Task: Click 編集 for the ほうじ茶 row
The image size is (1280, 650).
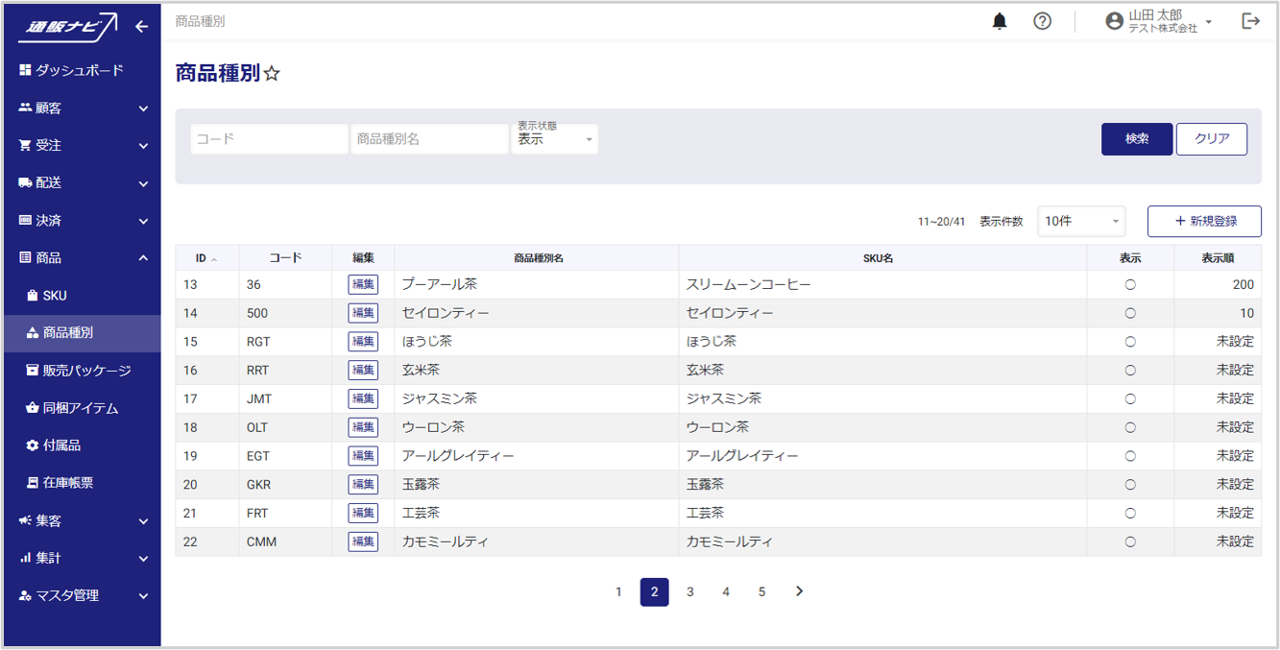Action: tap(363, 342)
